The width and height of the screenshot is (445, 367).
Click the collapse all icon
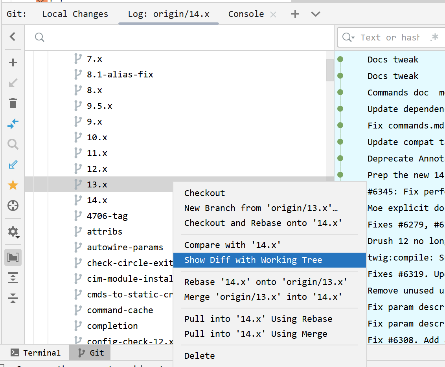point(13,298)
